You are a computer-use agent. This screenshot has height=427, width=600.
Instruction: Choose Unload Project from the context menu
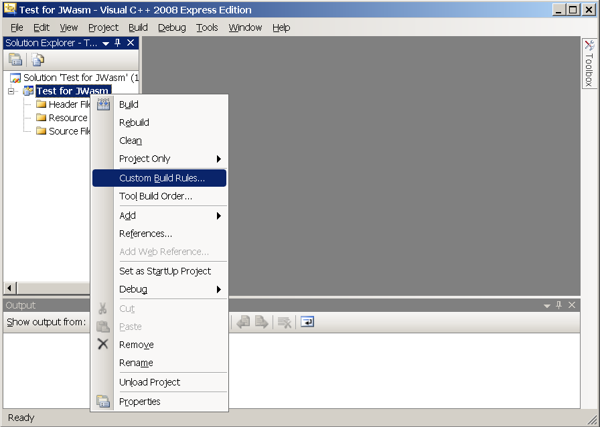click(159, 382)
